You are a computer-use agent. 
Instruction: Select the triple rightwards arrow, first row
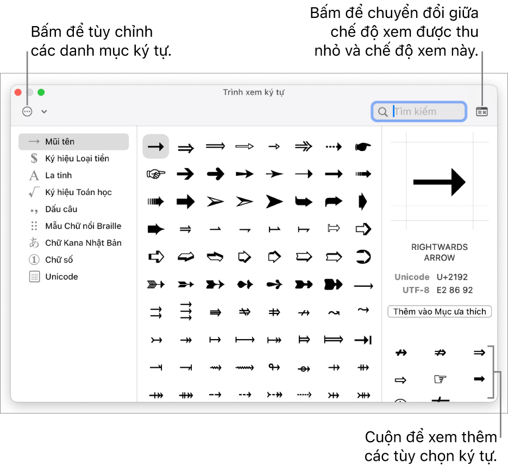[x=304, y=146]
